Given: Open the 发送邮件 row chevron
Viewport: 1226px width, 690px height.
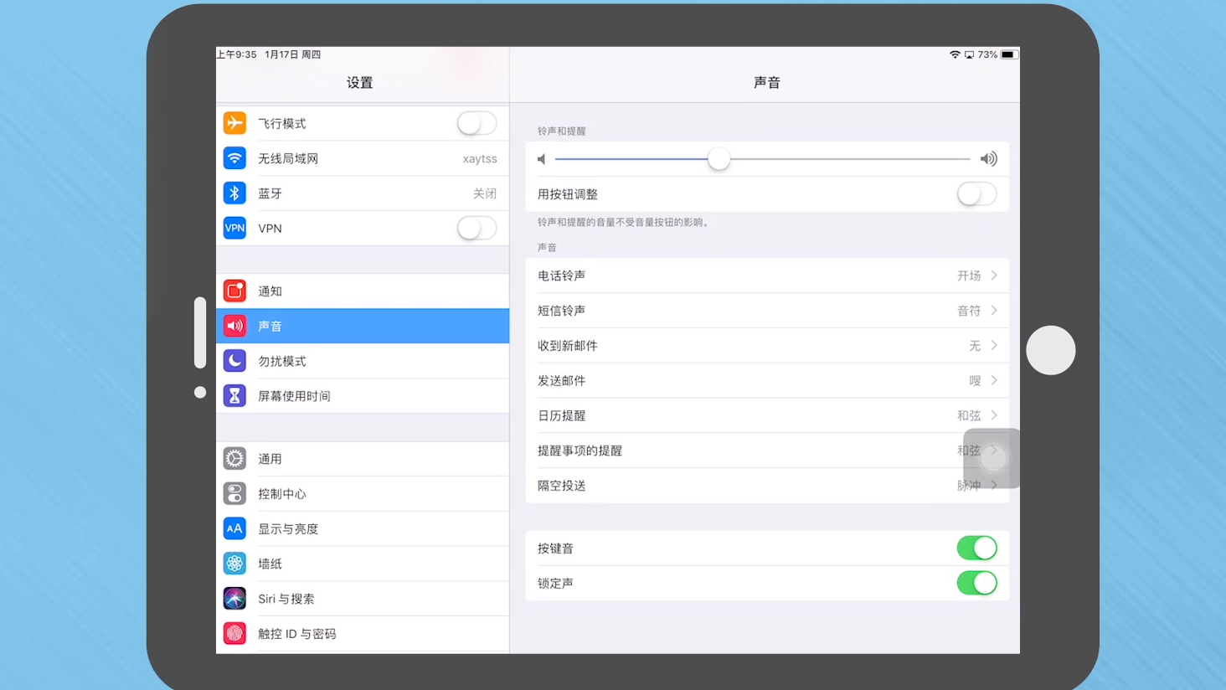Looking at the screenshot, I should point(994,380).
